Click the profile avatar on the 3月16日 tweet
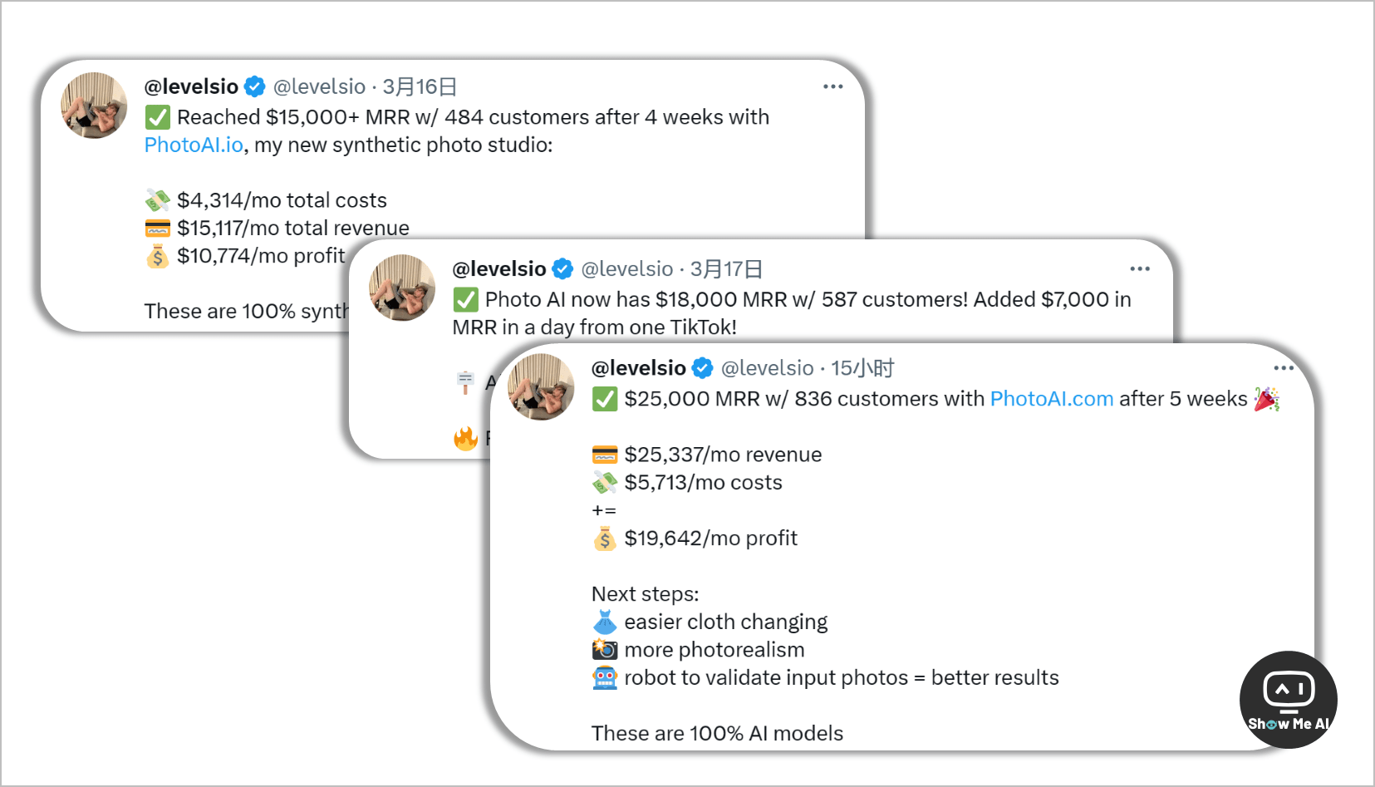Image resolution: width=1375 pixels, height=787 pixels. 94,106
